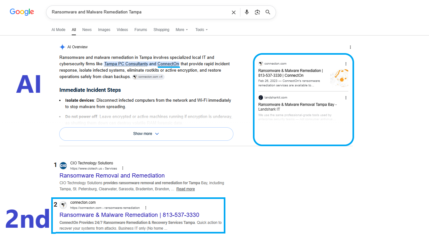
Task: Click the AI Overview sparkle icon
Action: pos(62,47)
